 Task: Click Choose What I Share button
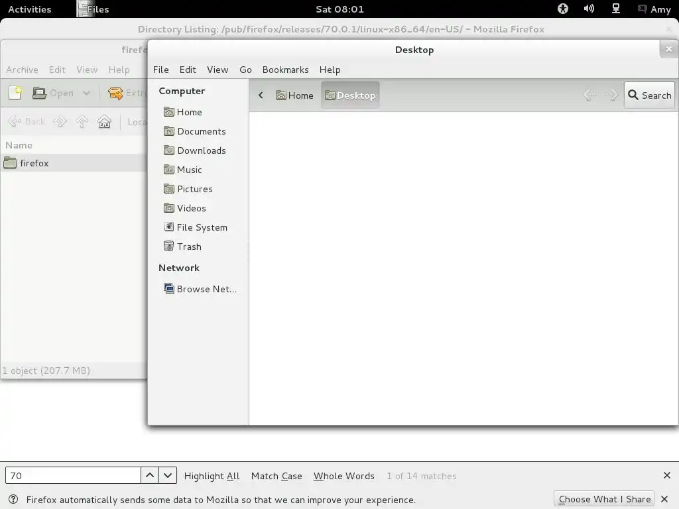tap(605, 500)
